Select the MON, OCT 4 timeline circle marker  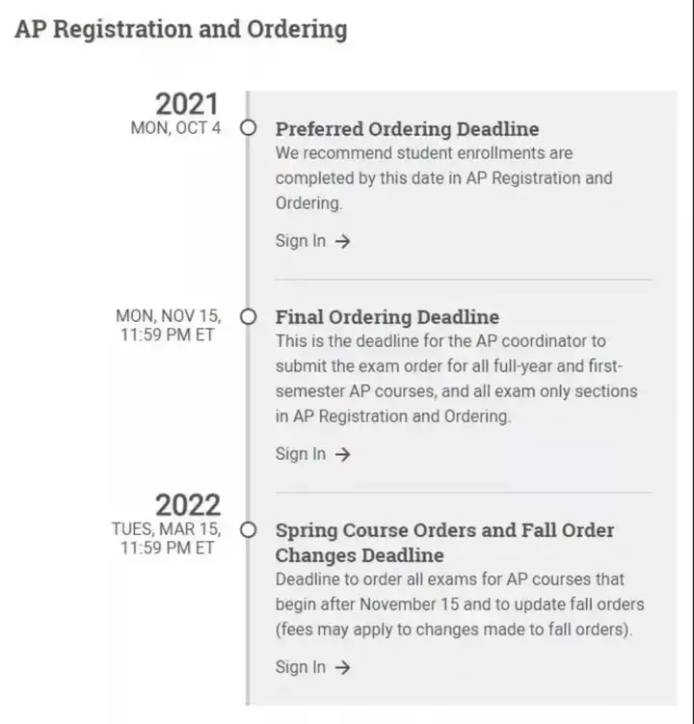click(x=249, y=128)
